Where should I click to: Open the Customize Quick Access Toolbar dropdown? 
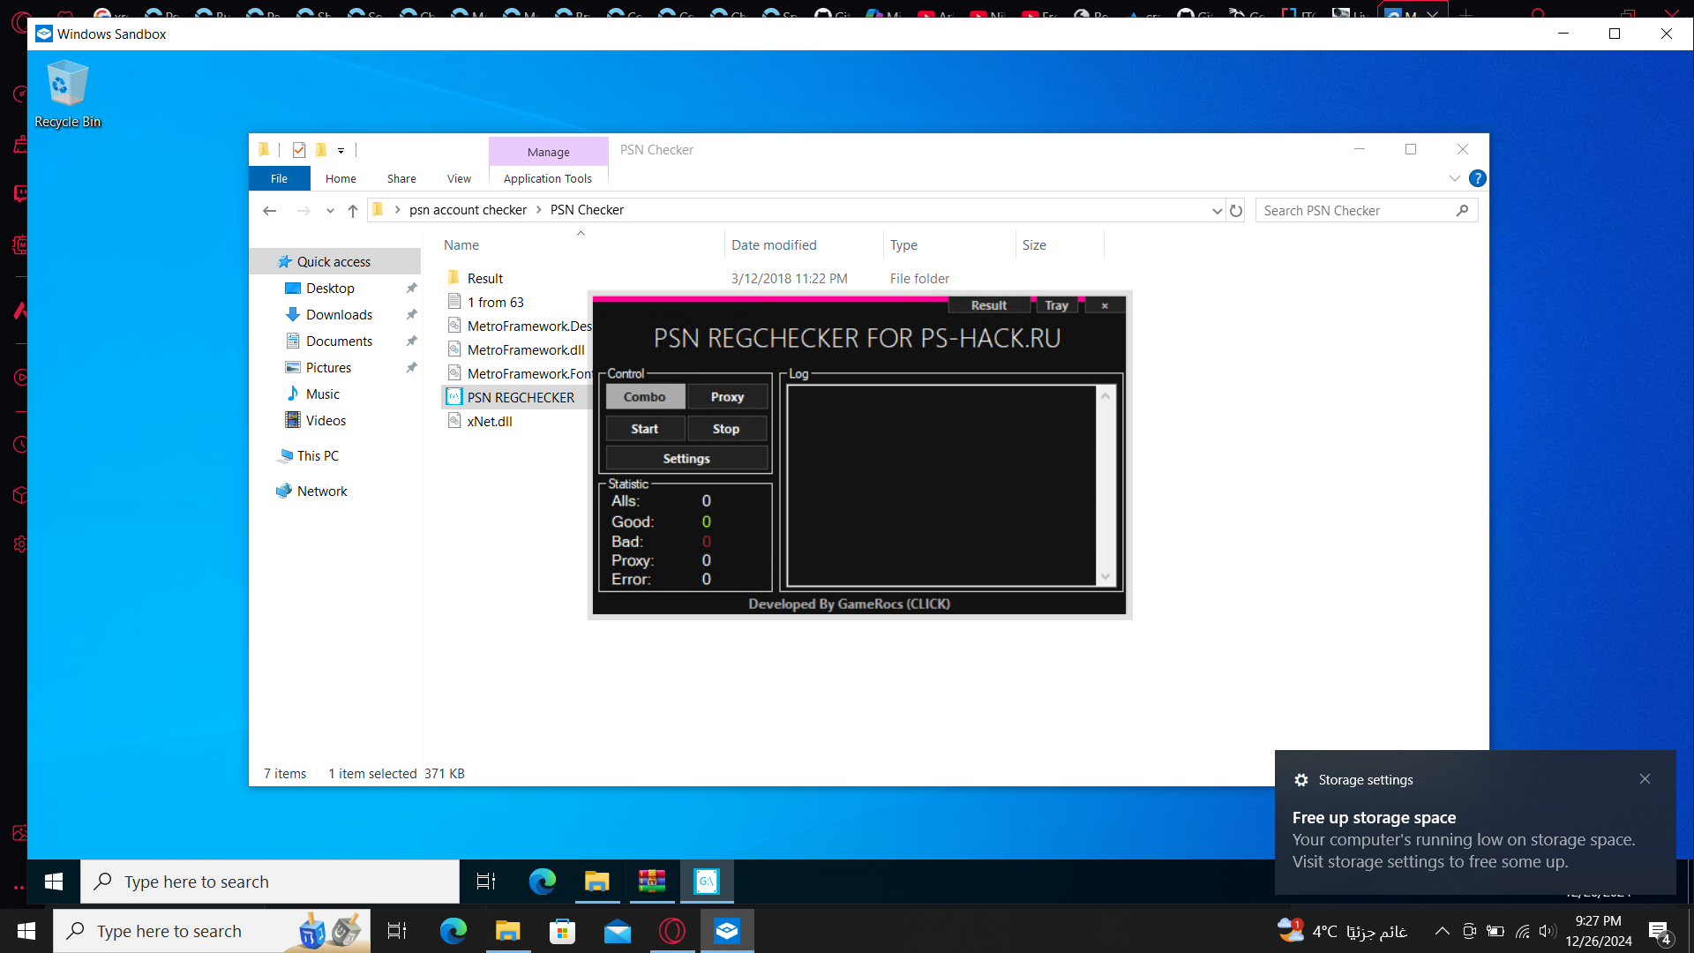point(342,150)
